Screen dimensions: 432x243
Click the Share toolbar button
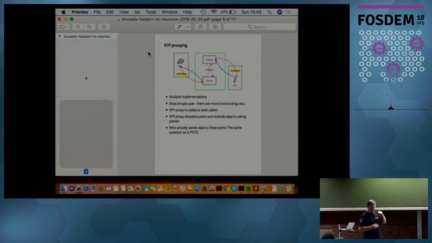pos(104,27)
